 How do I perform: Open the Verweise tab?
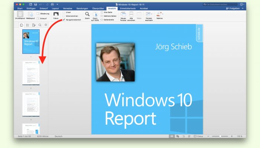click(x=68, y=9)
